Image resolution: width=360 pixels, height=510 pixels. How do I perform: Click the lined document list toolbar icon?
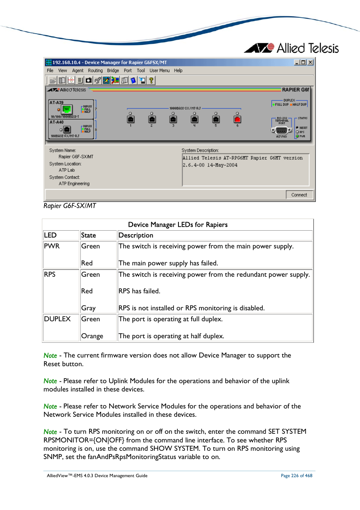click(x=80, y=80)
